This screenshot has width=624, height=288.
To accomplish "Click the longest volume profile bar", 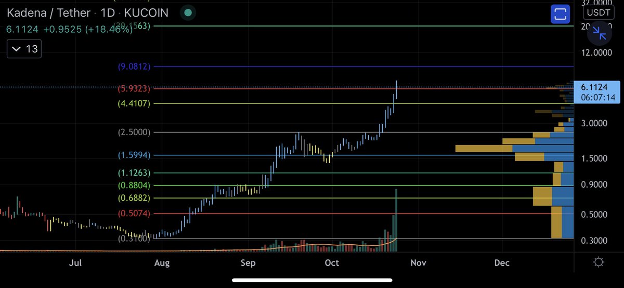I will (514, 149).
